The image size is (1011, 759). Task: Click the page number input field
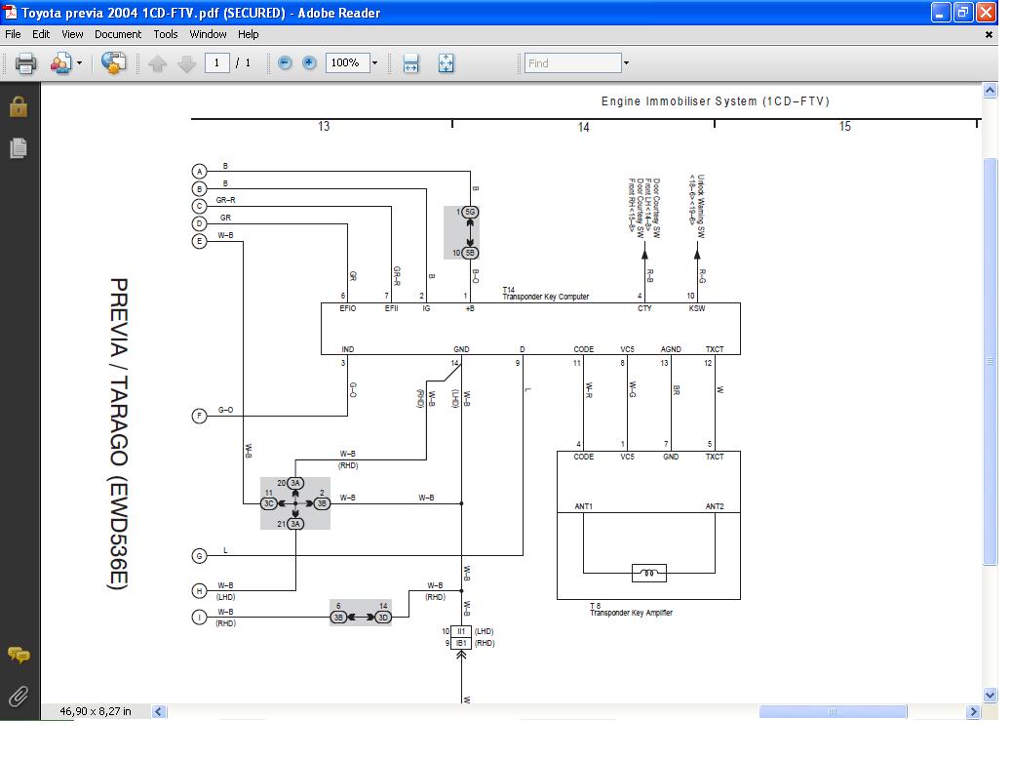(216, 63)
